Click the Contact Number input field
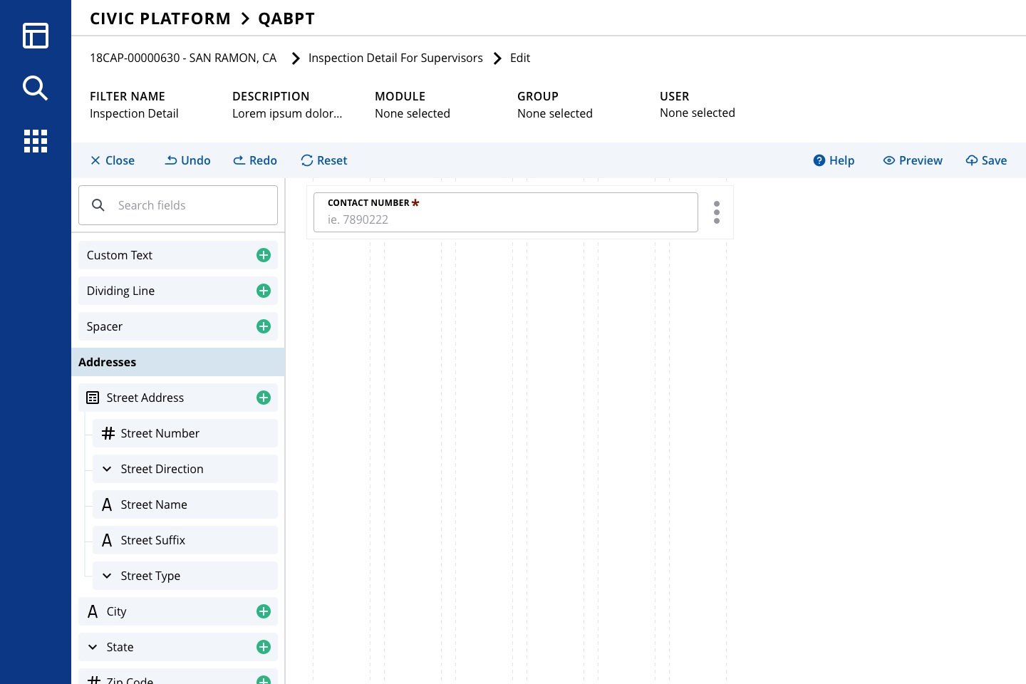1026x684 pixels. [x=506, y=212]
